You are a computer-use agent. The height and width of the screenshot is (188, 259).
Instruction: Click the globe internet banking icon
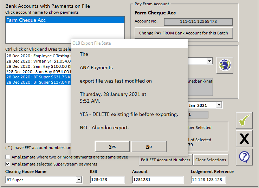click(225, 65)
